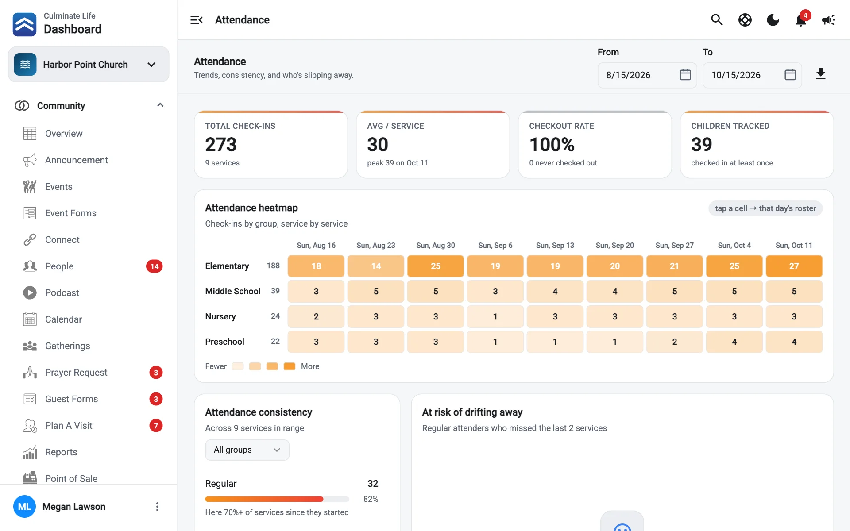This screenshot has height=531, width=850.
Task: Open the From date calendar picker
Action: (685, 75)
